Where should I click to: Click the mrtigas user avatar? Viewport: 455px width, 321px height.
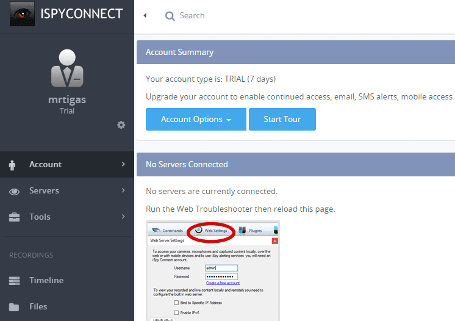pyautogui.click(x=67, y=68)
